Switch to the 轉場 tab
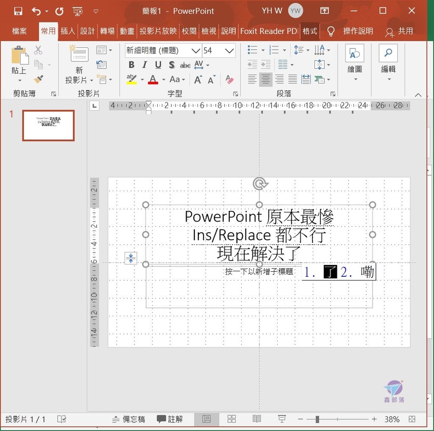 pos(107,31)
